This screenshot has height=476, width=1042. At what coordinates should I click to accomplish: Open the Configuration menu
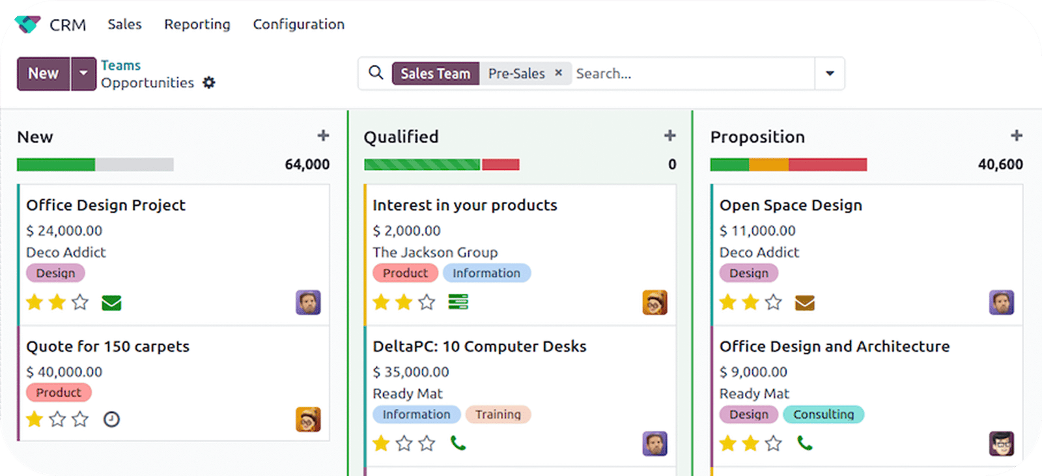[x=298, y=24]
